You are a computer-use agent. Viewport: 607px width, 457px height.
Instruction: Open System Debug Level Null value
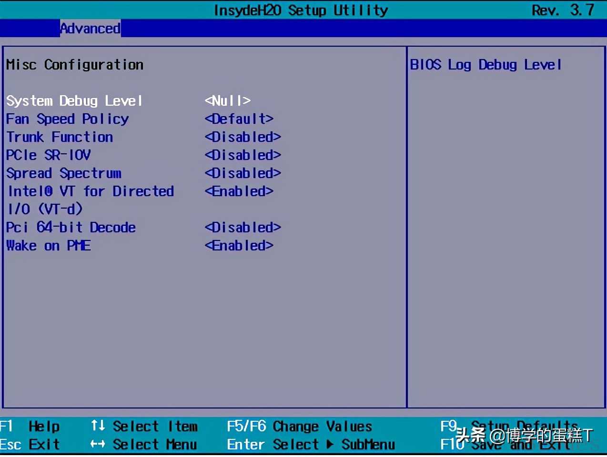227,101
